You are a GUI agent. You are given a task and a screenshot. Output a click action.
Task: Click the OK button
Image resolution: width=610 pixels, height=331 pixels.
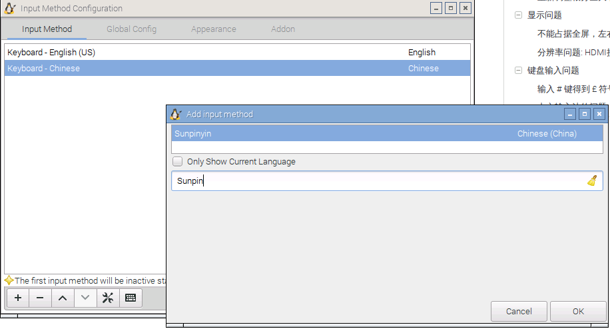tap(578, 311)
